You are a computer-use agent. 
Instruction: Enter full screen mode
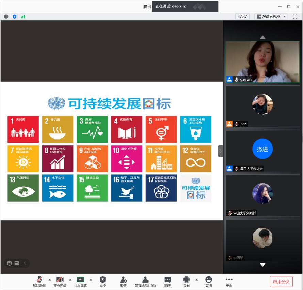pyautogui.click(x=295, y=17)
